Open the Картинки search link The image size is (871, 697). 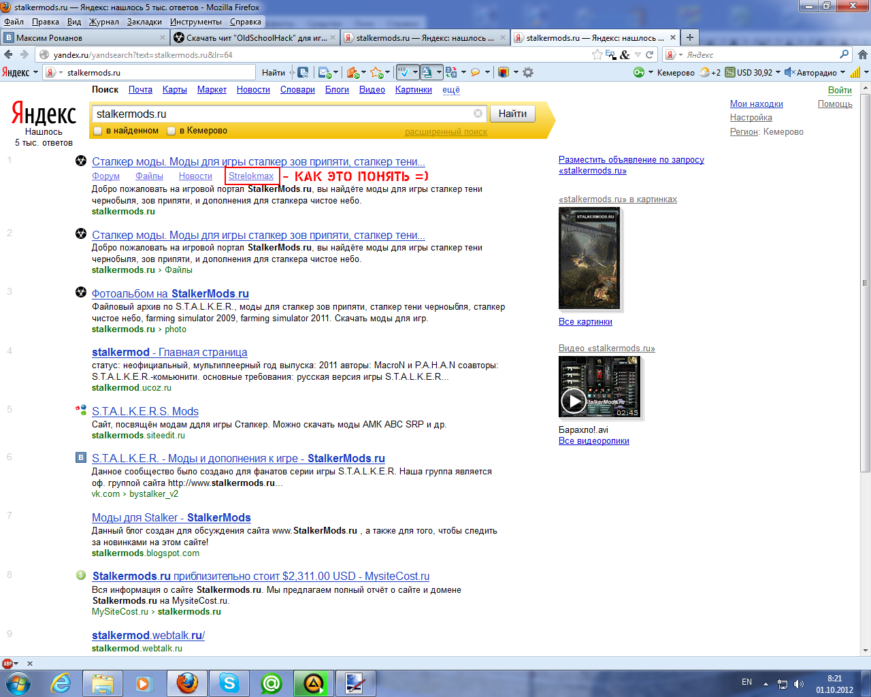tap(414, 89)
